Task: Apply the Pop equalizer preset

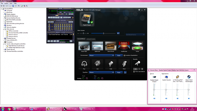Action: tap(84, 64)
